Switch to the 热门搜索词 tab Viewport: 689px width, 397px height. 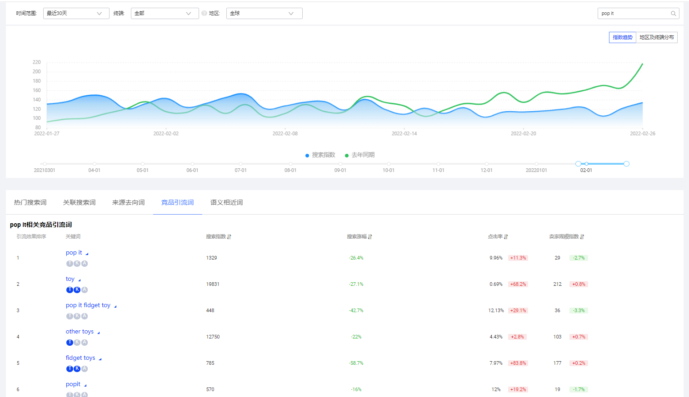tap(30, 202)
